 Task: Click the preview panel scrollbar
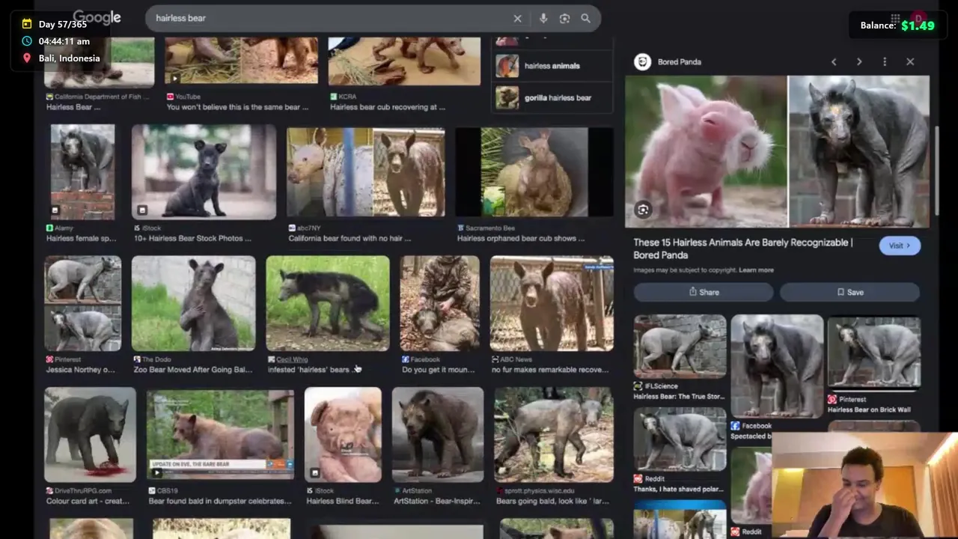[936, 172]
